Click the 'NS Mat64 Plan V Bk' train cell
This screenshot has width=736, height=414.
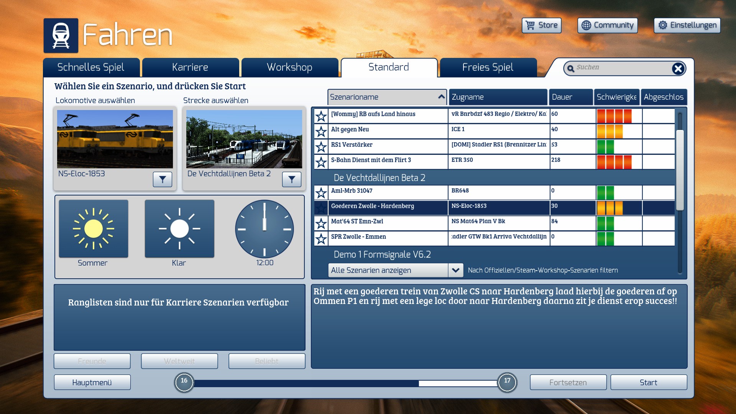coord(499,223)
